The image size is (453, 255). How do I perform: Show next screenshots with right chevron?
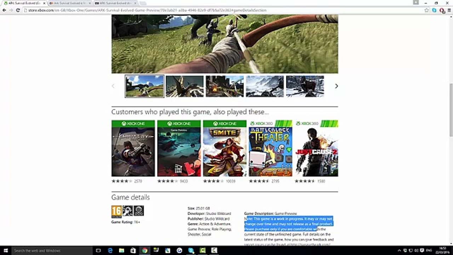click(x=336, y=86)
